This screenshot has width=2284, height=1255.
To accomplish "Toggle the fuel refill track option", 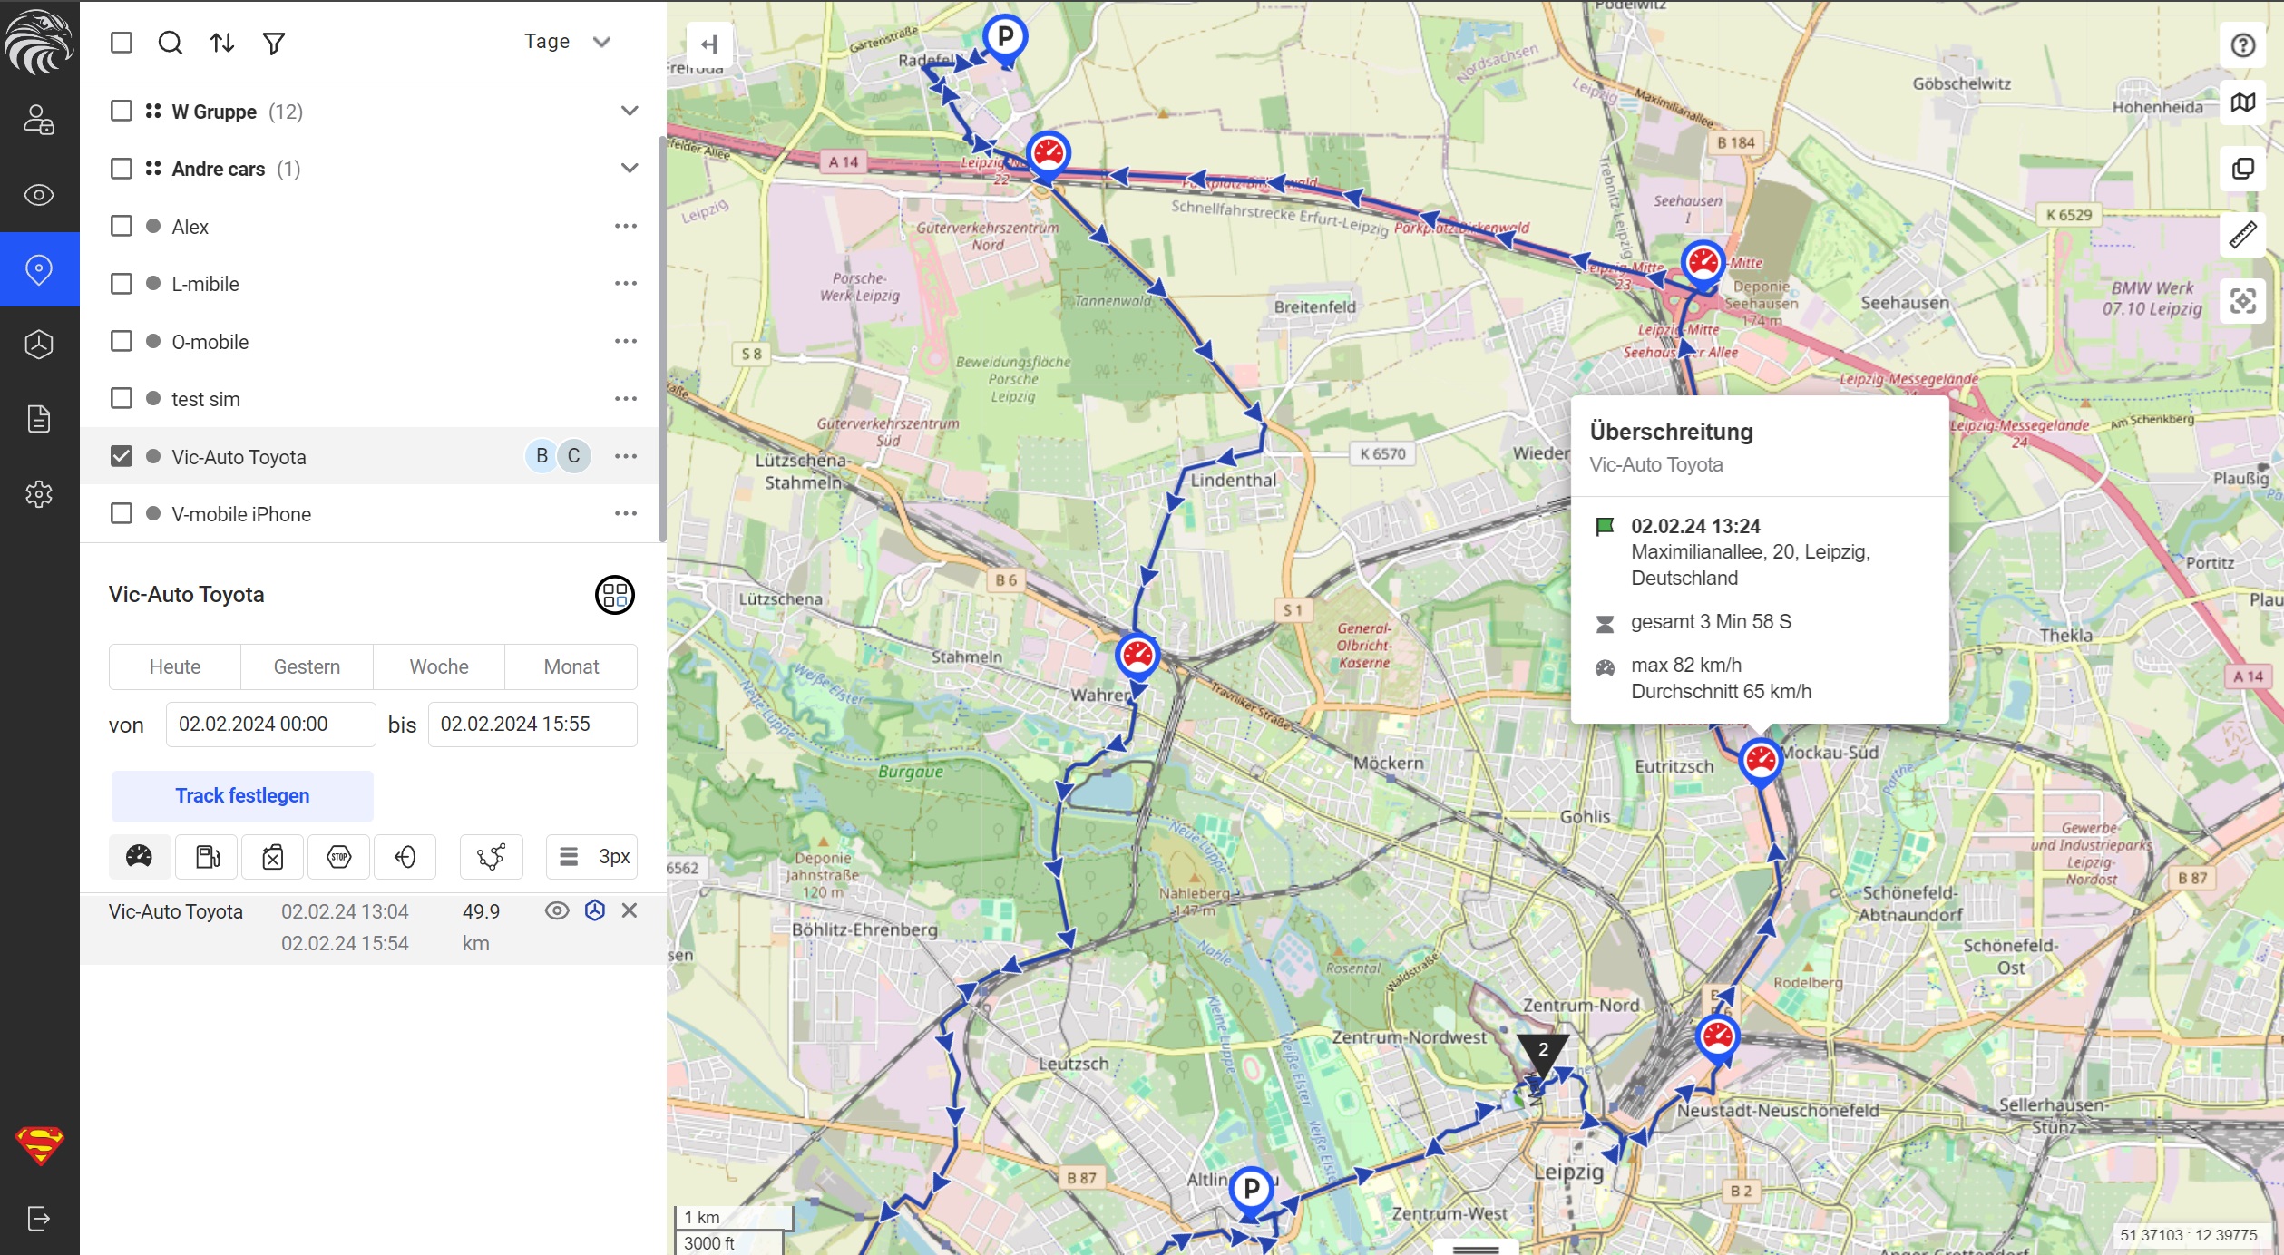I will pos(207,856).
